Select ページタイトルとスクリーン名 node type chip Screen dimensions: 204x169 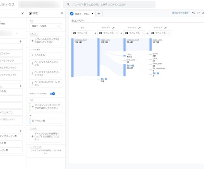point(46,64)
